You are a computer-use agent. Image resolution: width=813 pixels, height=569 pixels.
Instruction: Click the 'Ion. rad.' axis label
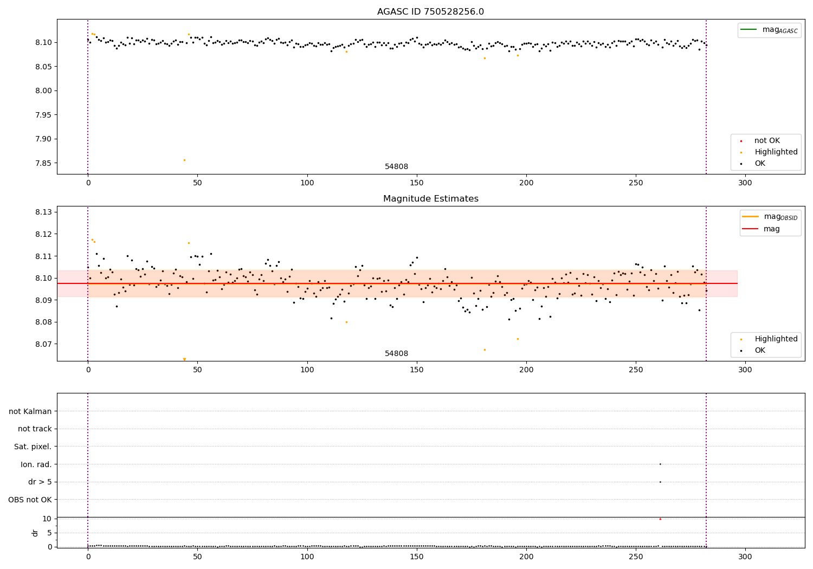pyautogui.click(x=36, y=464)
